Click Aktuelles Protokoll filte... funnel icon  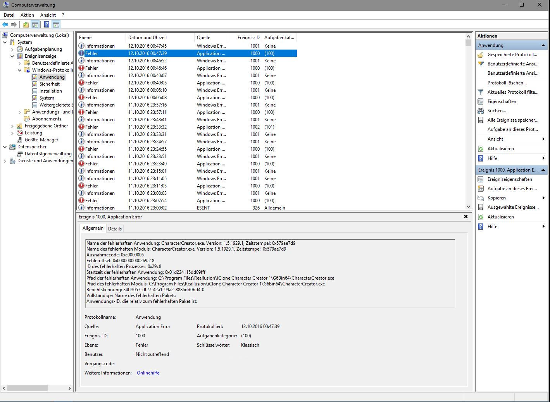tap(481, 92)
